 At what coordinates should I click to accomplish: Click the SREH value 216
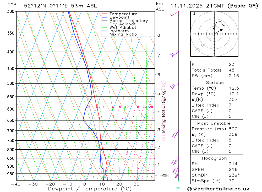tap(233, 170)
